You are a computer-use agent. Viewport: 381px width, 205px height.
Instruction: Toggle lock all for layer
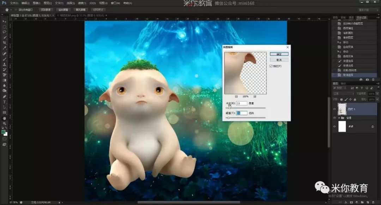point(355,100)
